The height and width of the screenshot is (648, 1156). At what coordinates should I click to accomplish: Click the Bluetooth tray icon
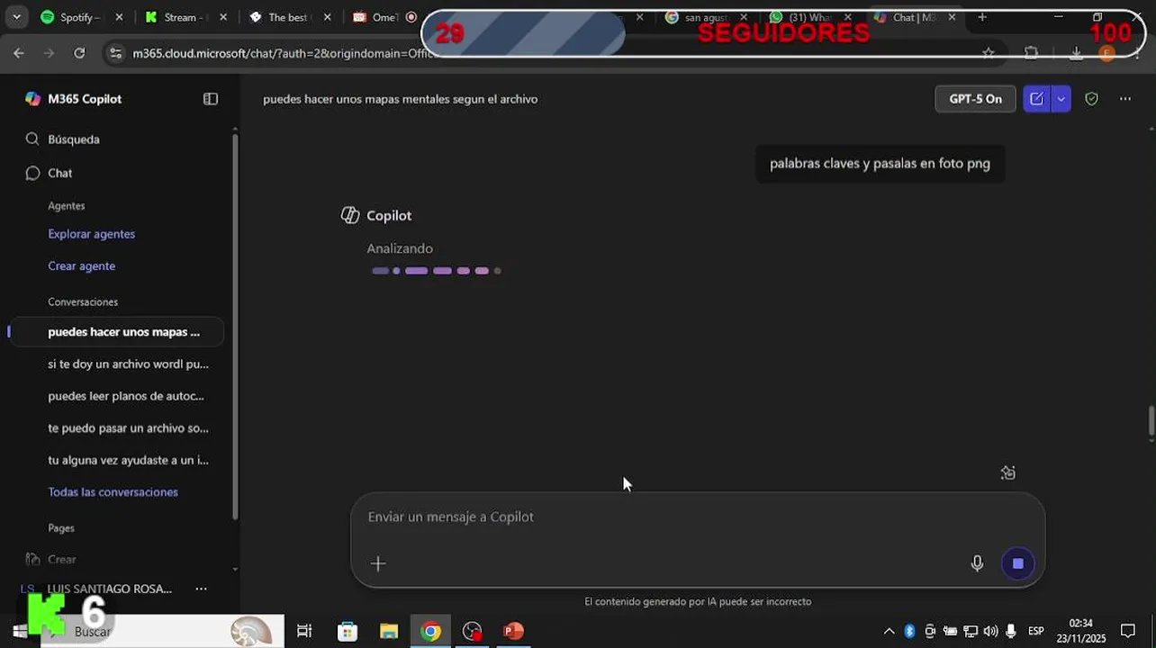[x=909, y=631]
